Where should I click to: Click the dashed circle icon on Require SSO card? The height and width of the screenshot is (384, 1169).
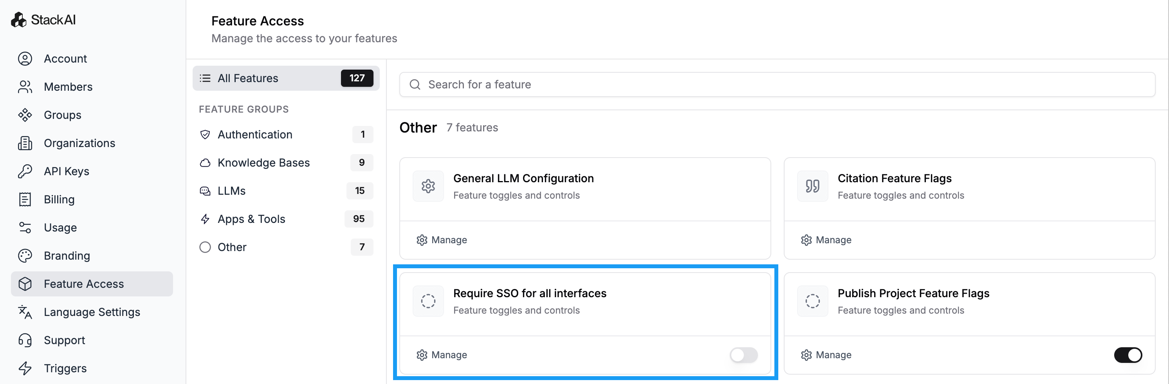428,301
